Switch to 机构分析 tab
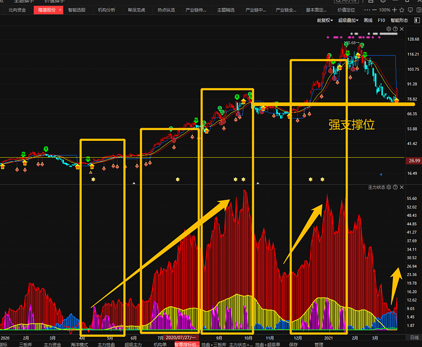This screenshot has height=347, width=422. (107, 10)
